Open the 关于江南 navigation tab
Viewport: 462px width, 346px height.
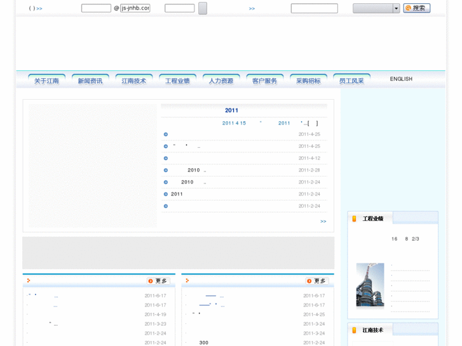pyautogui.click(x=46, y=81)
